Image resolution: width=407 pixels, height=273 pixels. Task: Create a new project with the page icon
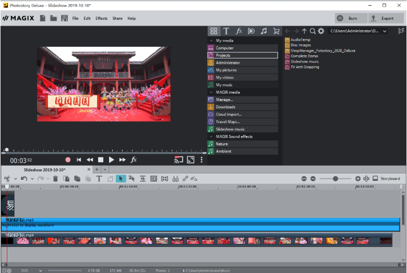pyautogui.click(x=43, y=18)
